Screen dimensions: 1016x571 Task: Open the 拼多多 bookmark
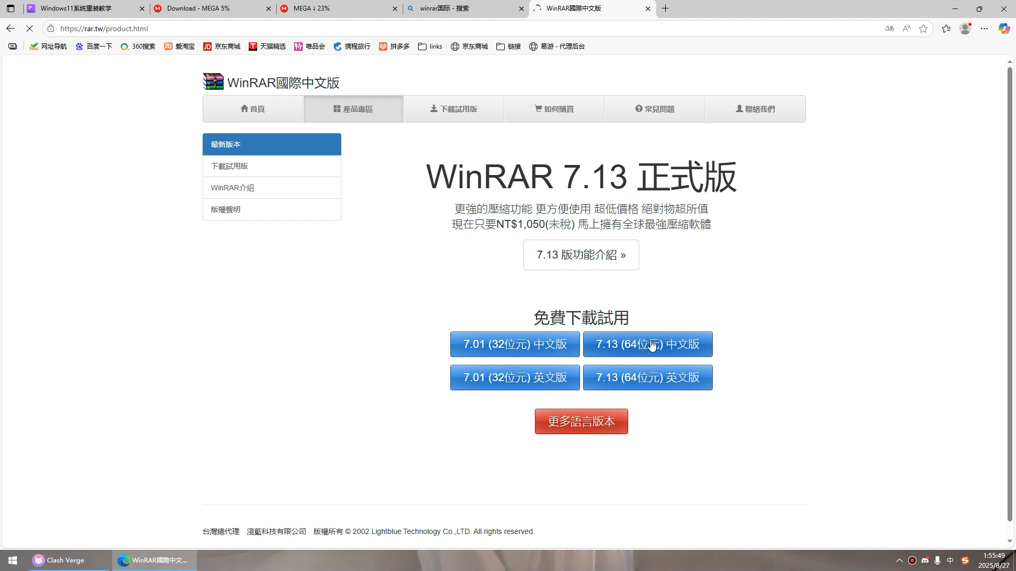tap(394, 47)
